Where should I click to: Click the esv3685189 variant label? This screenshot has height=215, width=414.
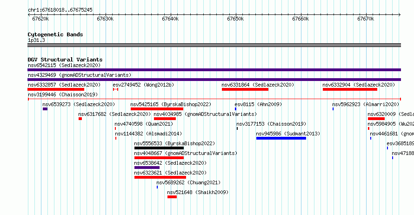tap(400, 143)
